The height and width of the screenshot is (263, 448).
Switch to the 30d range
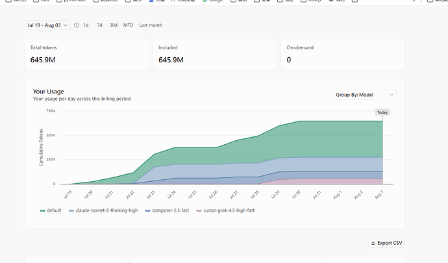pyautogui.click(x=114, y=25)
